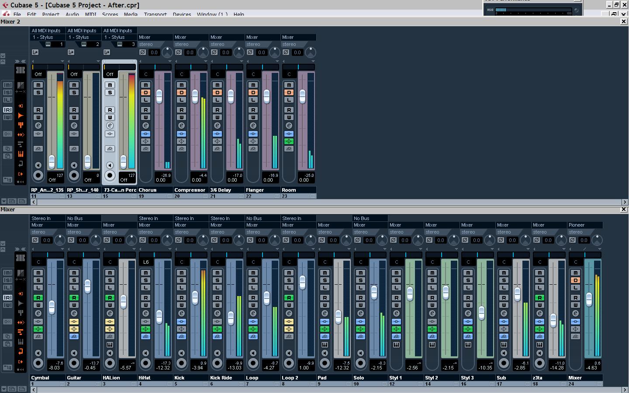Click input gain value 0.0 on Cymbal
The height and width of the screenshot is (393, 629).
pyautogui.click(x=47, y=240)
